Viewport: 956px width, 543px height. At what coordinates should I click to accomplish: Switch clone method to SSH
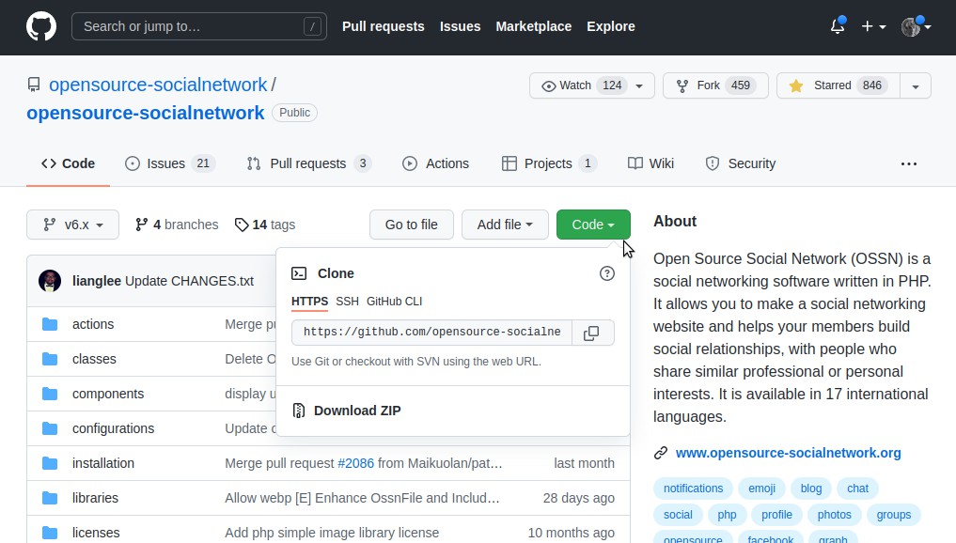(x=347, y=302)
